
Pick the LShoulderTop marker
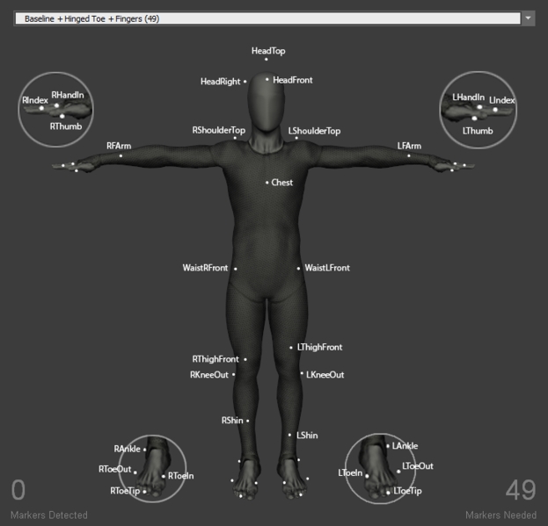(x=296, y=138)
